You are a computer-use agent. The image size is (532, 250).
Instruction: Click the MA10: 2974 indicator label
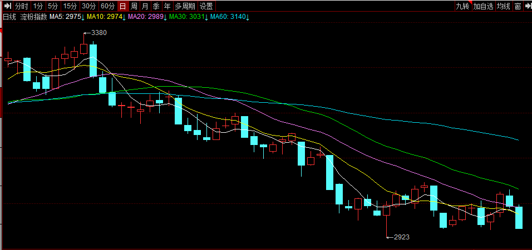click(105, 17)
